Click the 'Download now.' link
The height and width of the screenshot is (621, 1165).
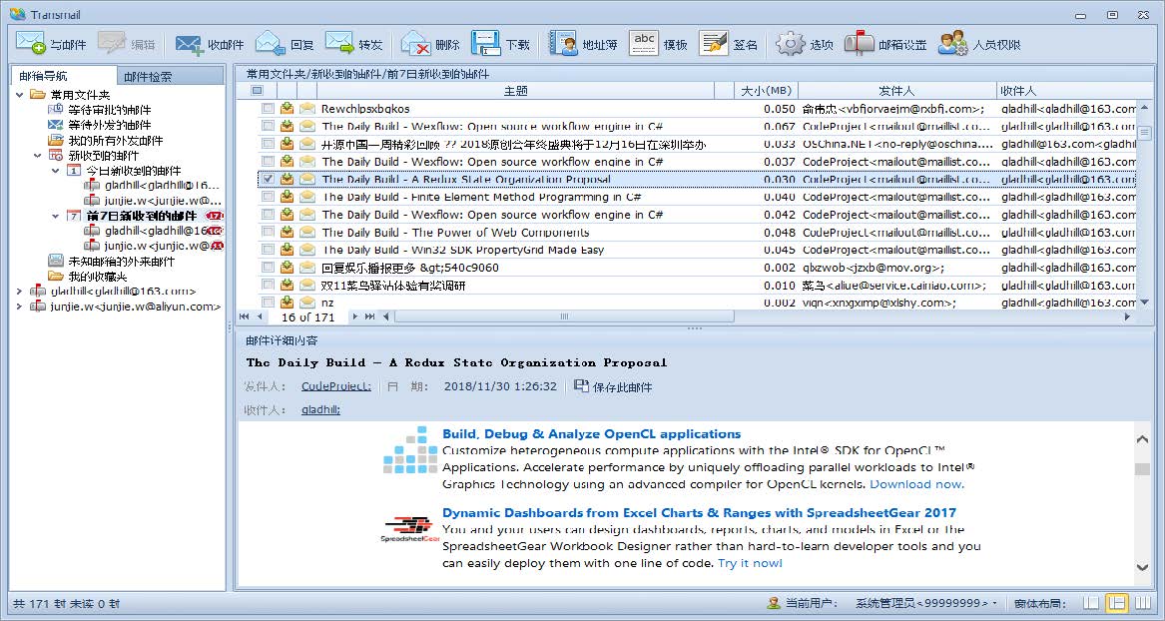tap(916, 484)
